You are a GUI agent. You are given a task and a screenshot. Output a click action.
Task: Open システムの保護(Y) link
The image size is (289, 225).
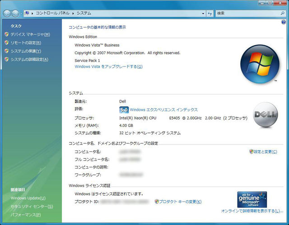coord(26,51)
